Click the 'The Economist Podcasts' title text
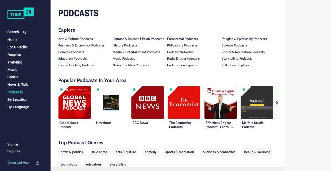This screenshot has width=331, height=171. pos(180,125)
